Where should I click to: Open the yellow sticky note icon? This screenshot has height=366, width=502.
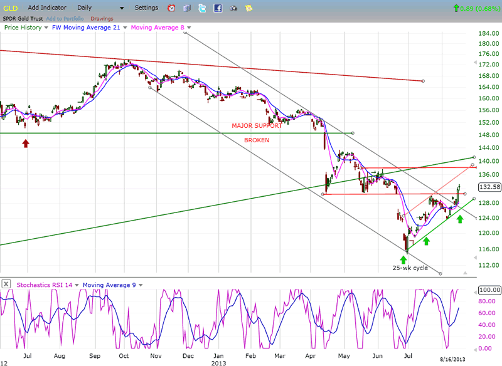click(x=249, y=8)
